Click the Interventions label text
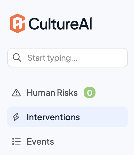Screen dimensions: 134x155 pyautogui.click(x=53, y=117)
